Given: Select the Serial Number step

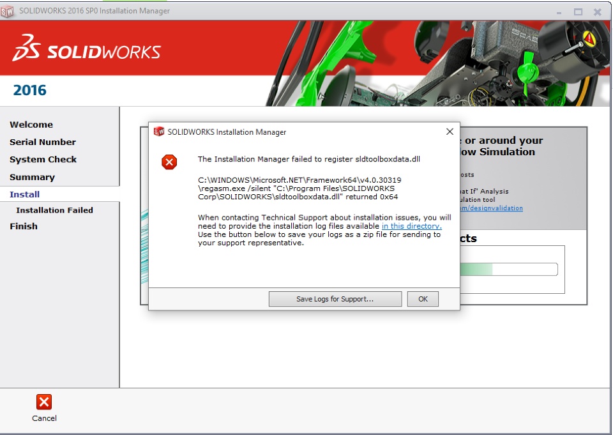Looking at the screenshot, I should [x=43, y=142].
